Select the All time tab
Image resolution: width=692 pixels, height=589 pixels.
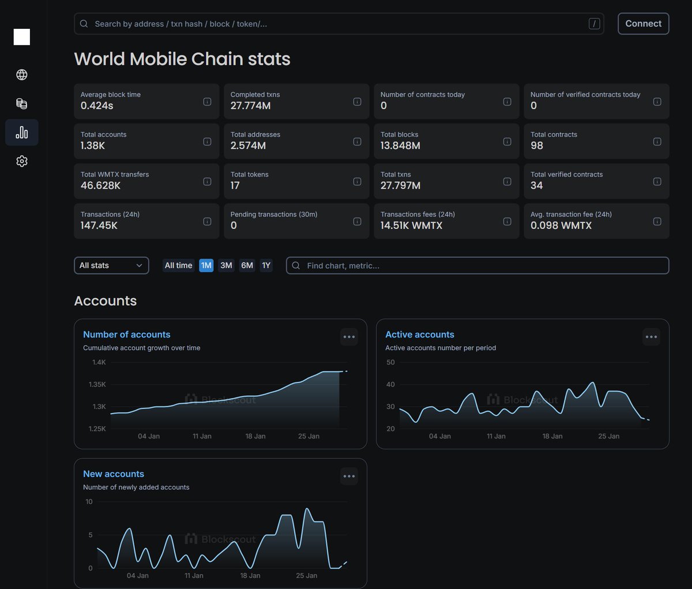(x=178, y=265)
